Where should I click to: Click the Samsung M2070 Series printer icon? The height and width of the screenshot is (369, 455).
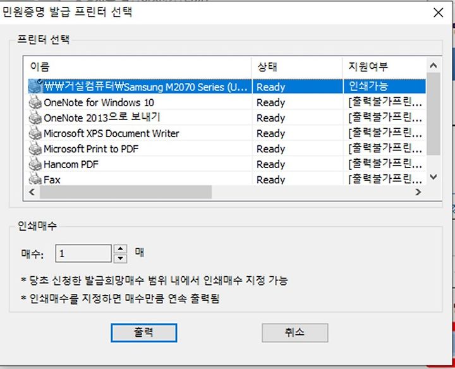click(35, 86)
